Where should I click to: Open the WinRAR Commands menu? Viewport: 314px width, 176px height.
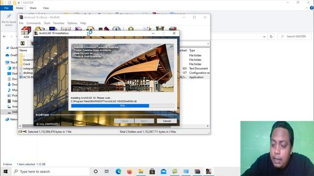[x=33, y=23]
